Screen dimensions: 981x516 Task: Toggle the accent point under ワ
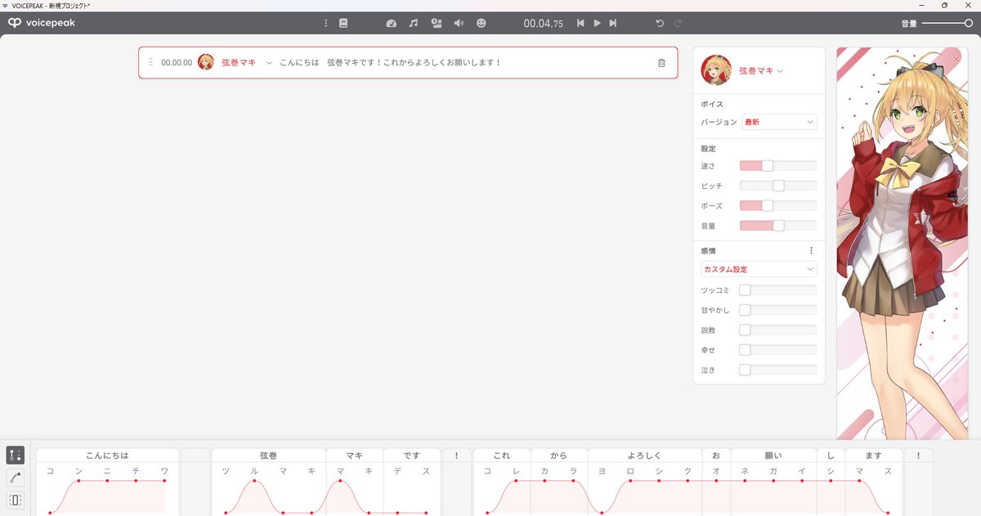[164, 481]
